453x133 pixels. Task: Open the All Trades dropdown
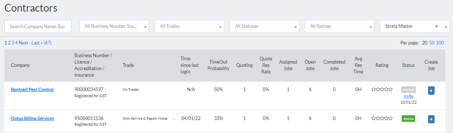tap(189, 26)
